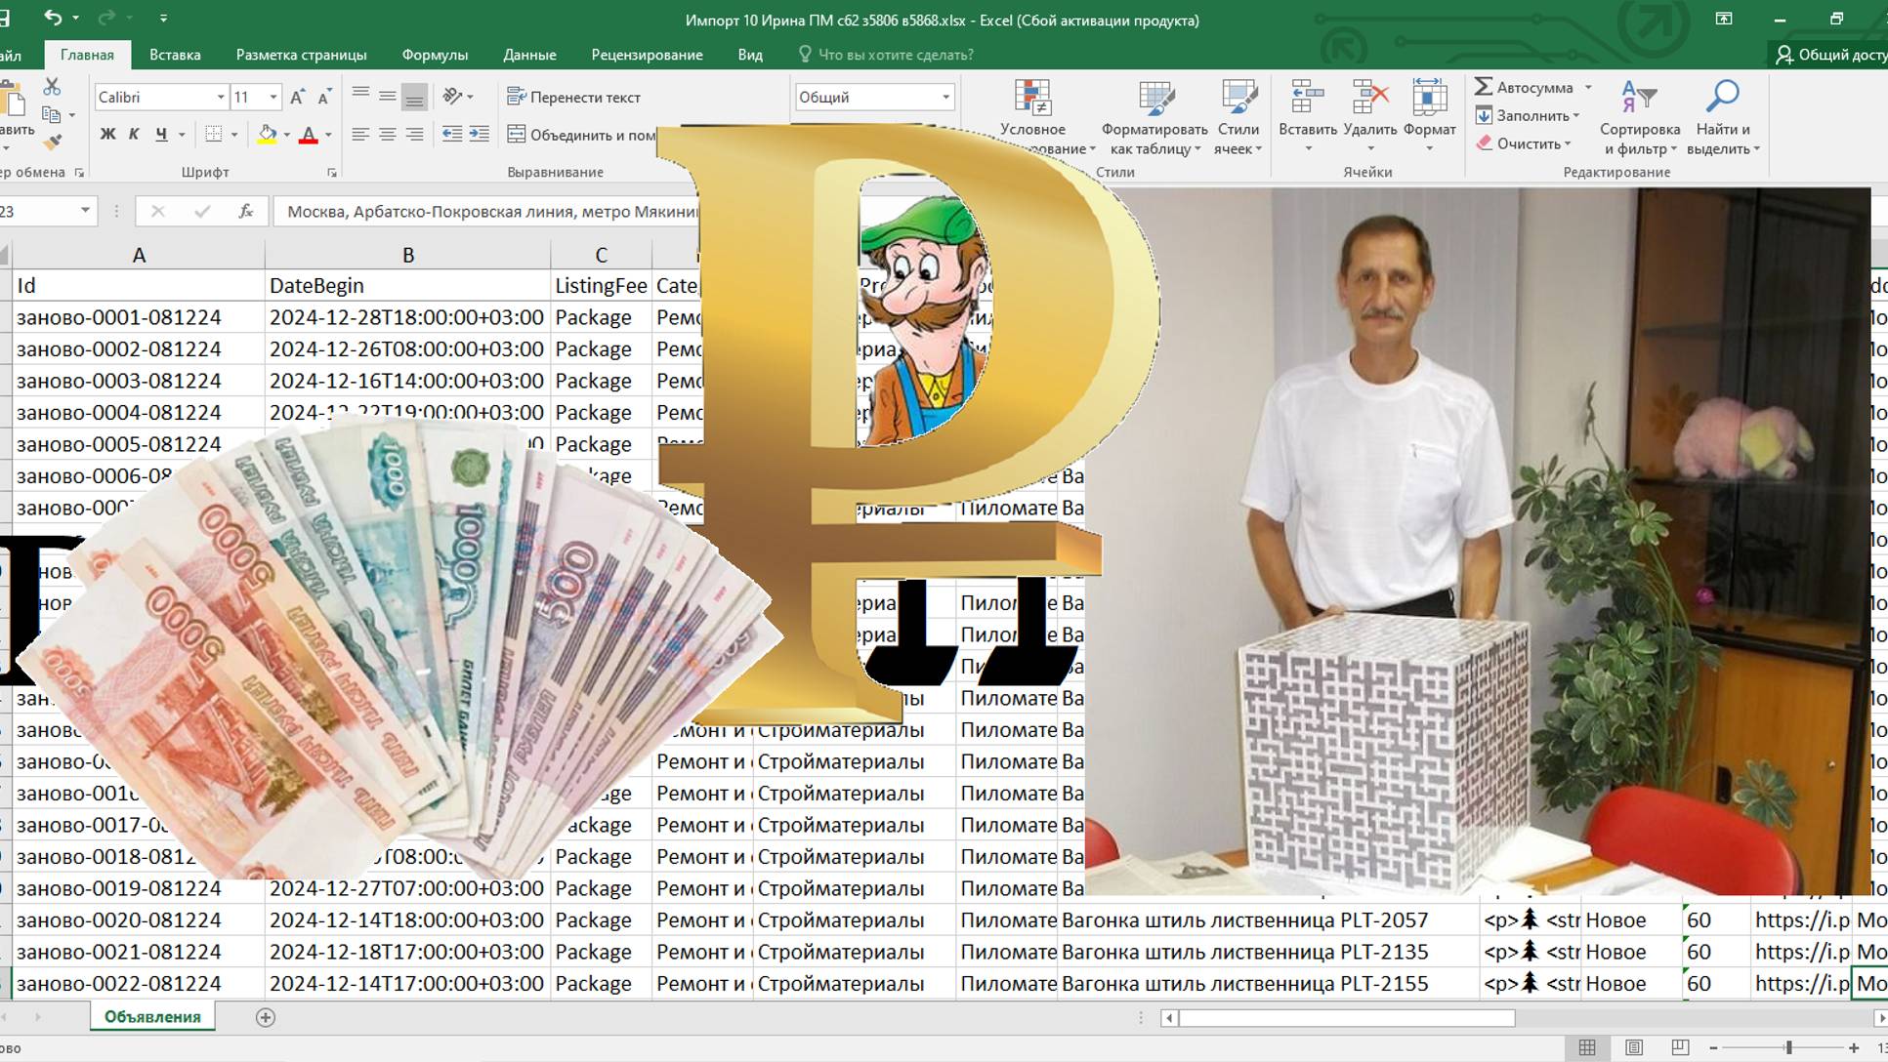Open Стили ячеек gallery
This screenshot has height=1062, width=1888.
click(x=1238, y=117)
